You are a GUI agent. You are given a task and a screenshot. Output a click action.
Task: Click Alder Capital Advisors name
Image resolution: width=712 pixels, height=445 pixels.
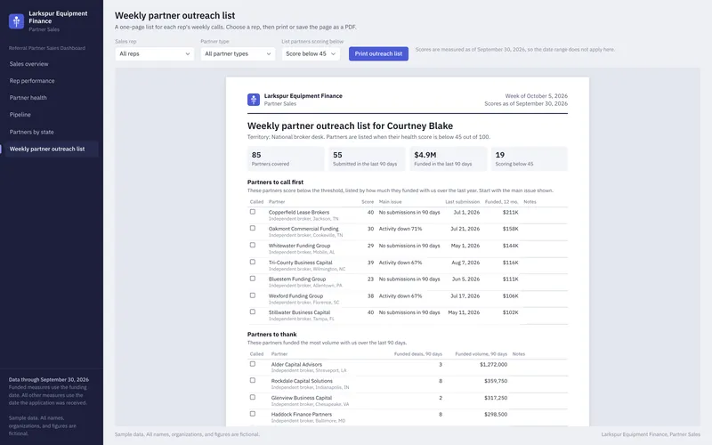pos(296,365)
